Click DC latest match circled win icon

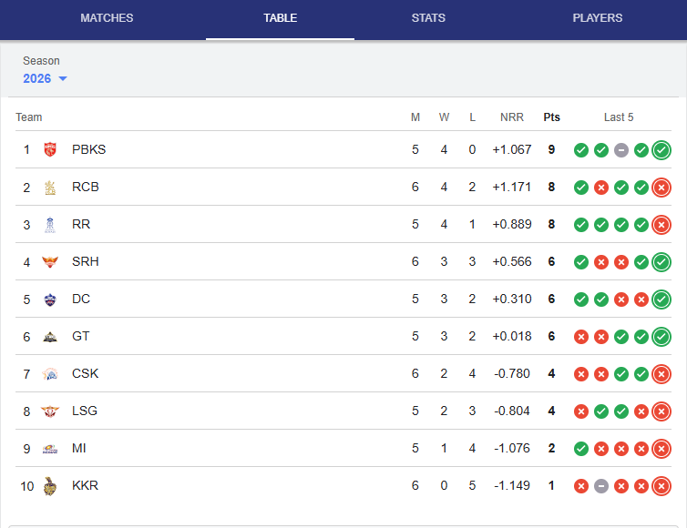[661, 300]
